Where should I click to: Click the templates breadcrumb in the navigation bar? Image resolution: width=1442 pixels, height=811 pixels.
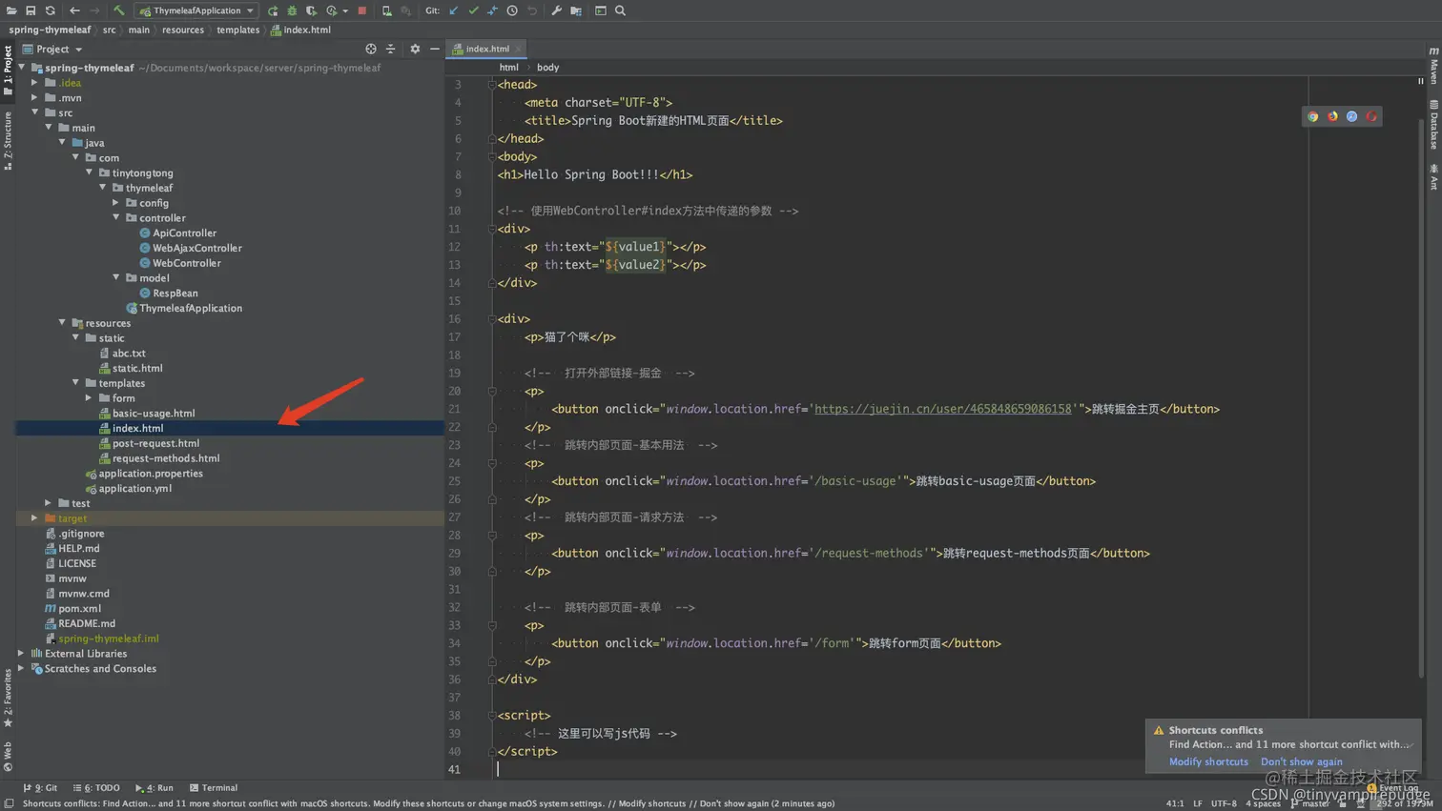coord(238,30)
